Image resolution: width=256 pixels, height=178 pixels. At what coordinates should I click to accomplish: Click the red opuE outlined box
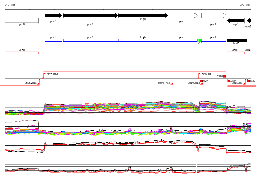click(x=249, y=53)
